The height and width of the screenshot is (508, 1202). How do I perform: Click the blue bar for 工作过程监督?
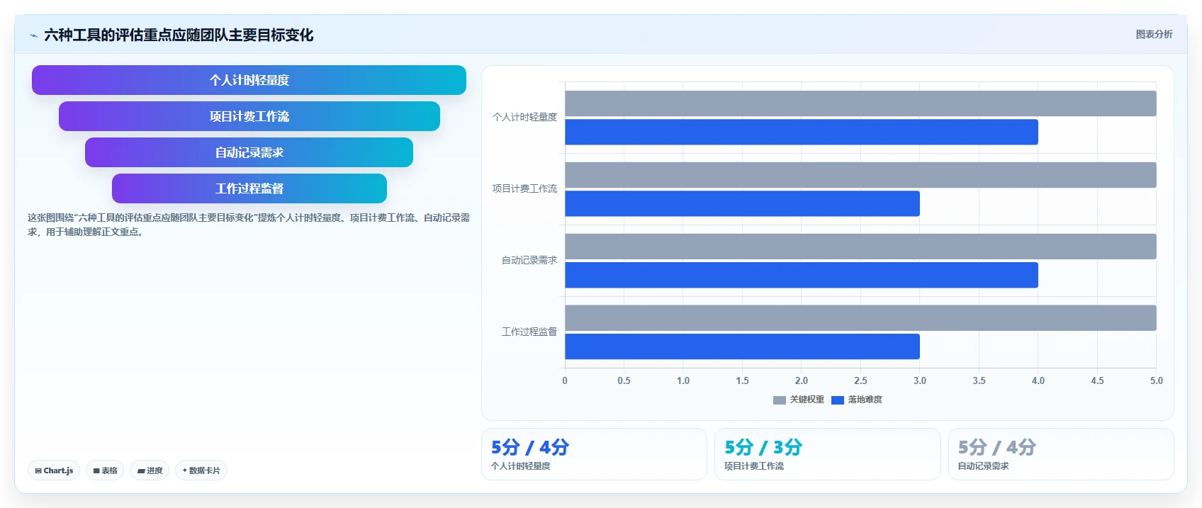click(x=742, y=346)
